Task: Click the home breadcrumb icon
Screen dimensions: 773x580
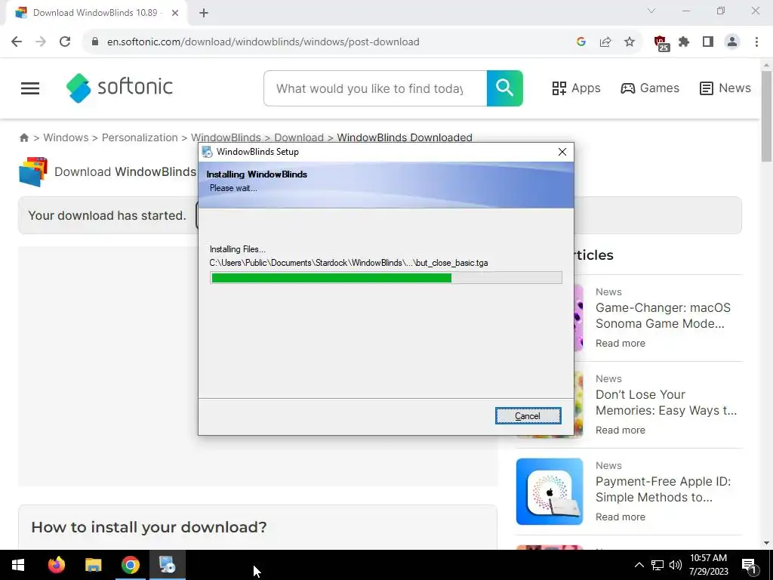Action: 23,137
